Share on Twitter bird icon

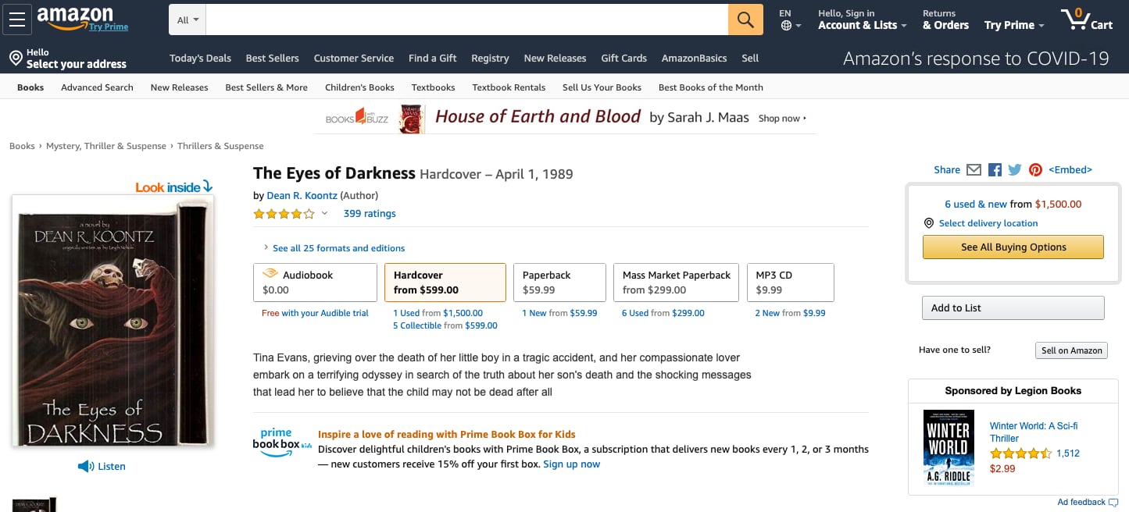(1015, 169)
